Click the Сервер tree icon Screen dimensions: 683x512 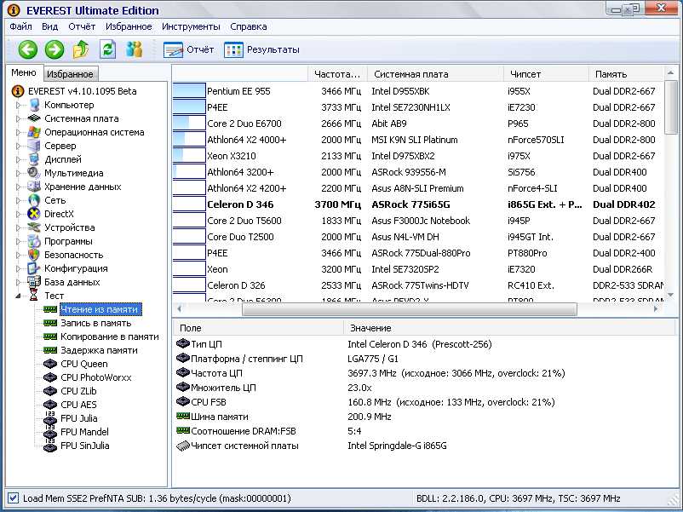tap(34, 146)
